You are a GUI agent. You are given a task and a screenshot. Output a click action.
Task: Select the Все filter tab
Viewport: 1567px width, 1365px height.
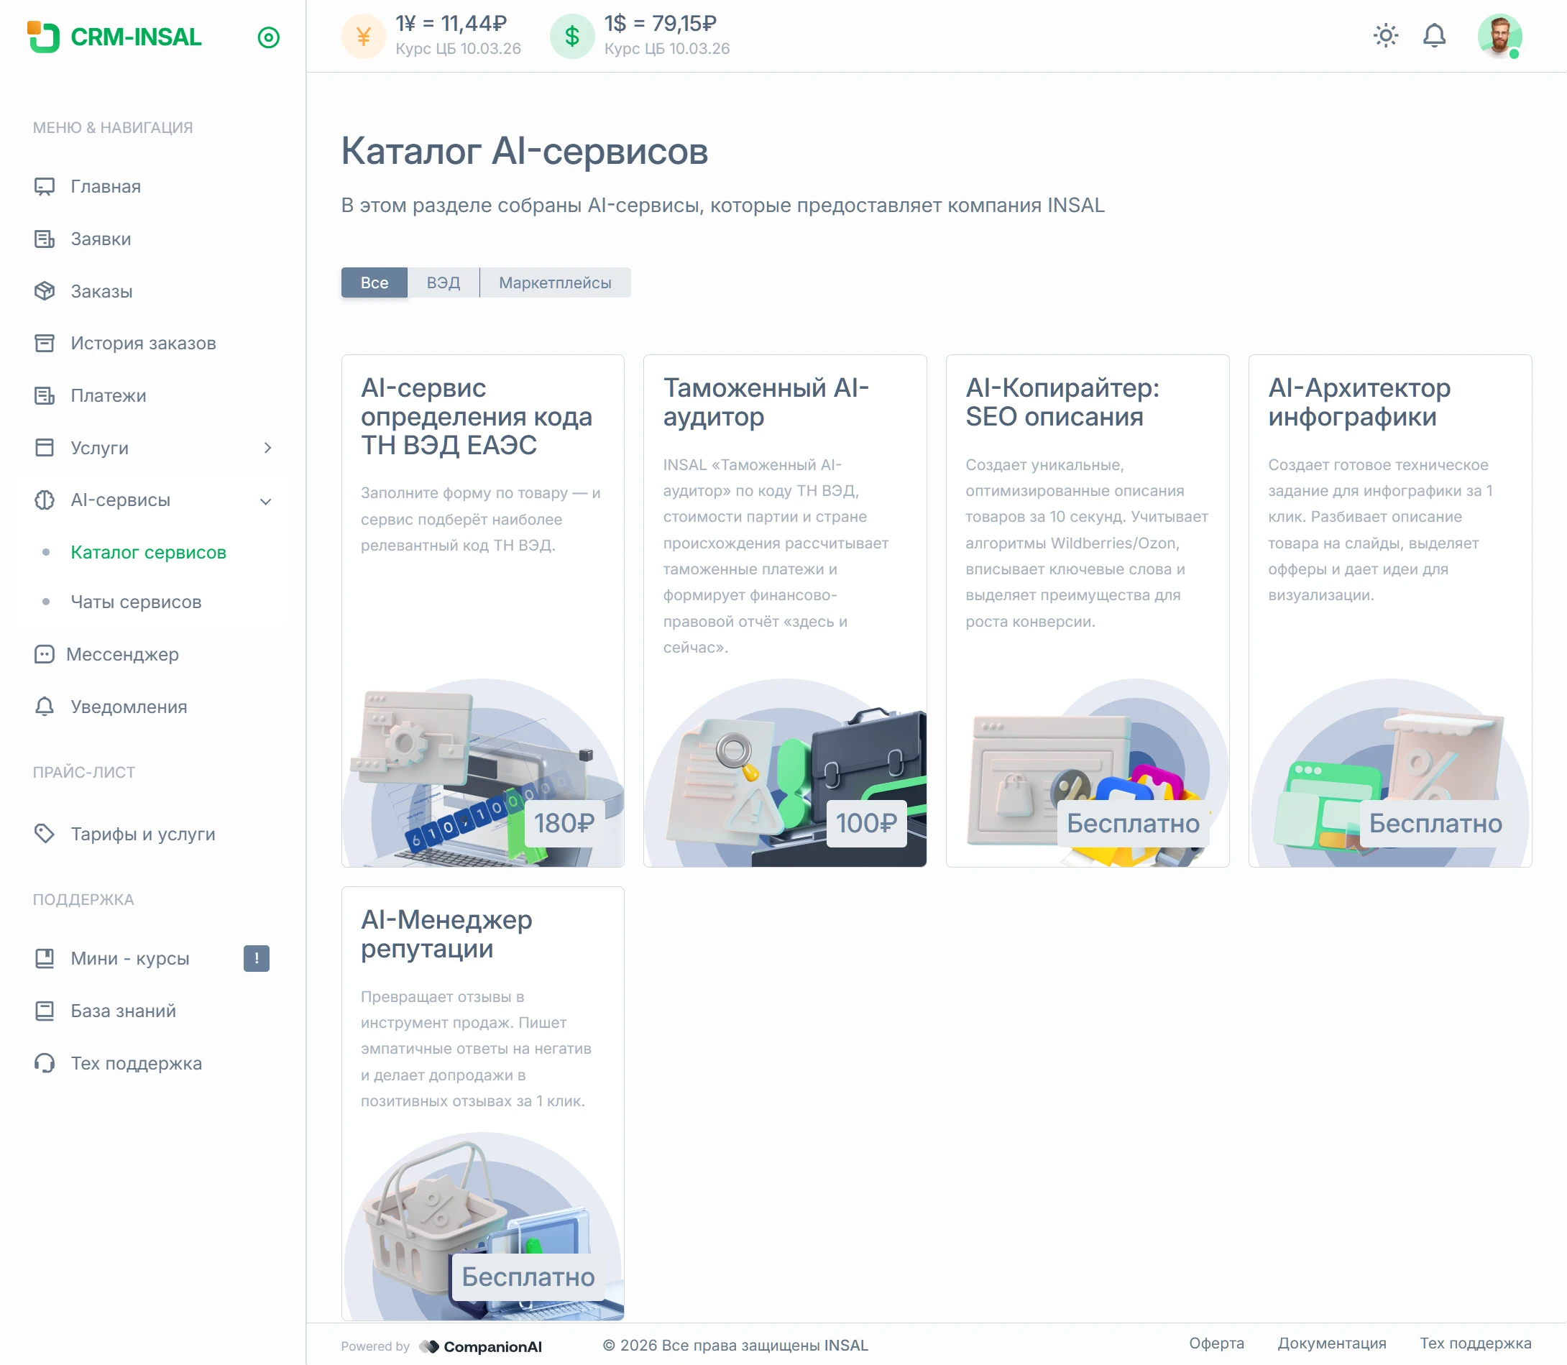[x=374, y=282]
